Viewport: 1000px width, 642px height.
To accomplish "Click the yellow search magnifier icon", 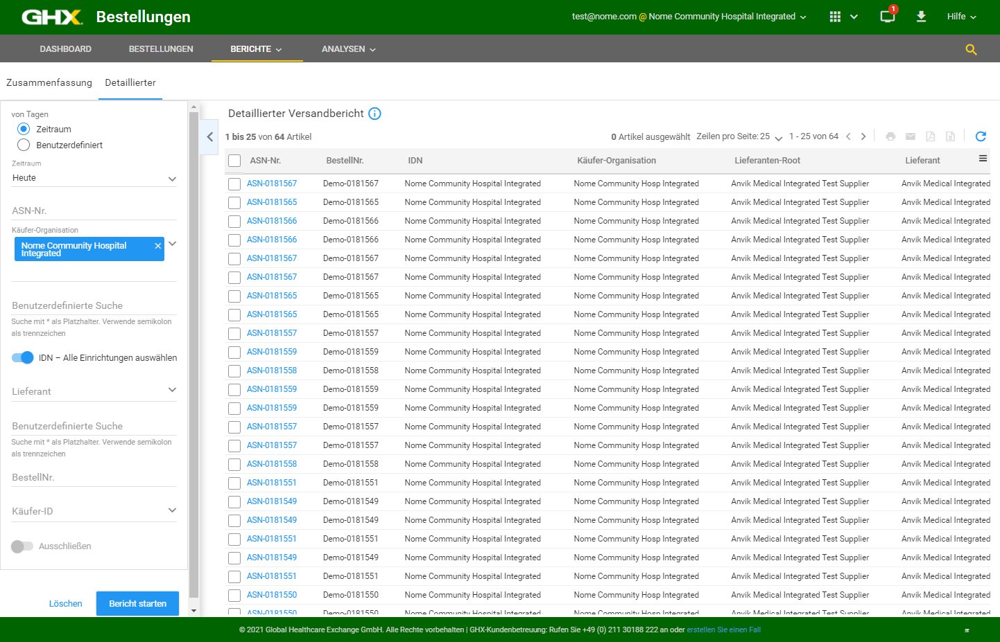I will pyautogui.click(x=971, y=49).
